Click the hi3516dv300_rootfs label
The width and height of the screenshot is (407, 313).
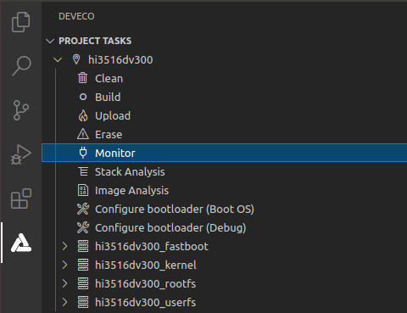point(146,284)
